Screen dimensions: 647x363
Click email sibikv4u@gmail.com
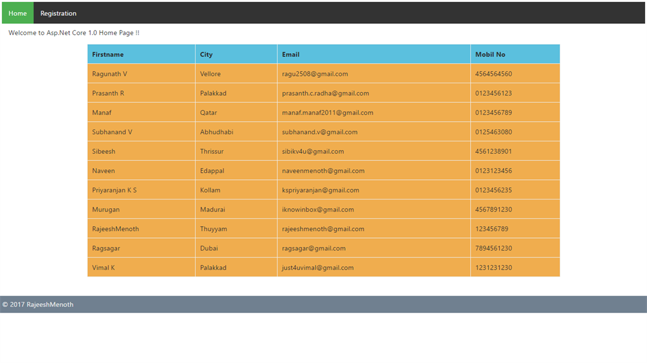313,152
